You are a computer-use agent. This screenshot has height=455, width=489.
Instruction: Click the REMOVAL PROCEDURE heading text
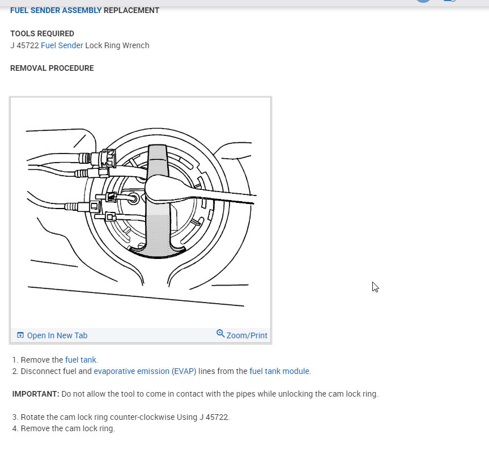(52, 68)
